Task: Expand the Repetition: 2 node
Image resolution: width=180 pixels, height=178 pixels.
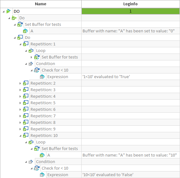Action: tap(20, 83)
